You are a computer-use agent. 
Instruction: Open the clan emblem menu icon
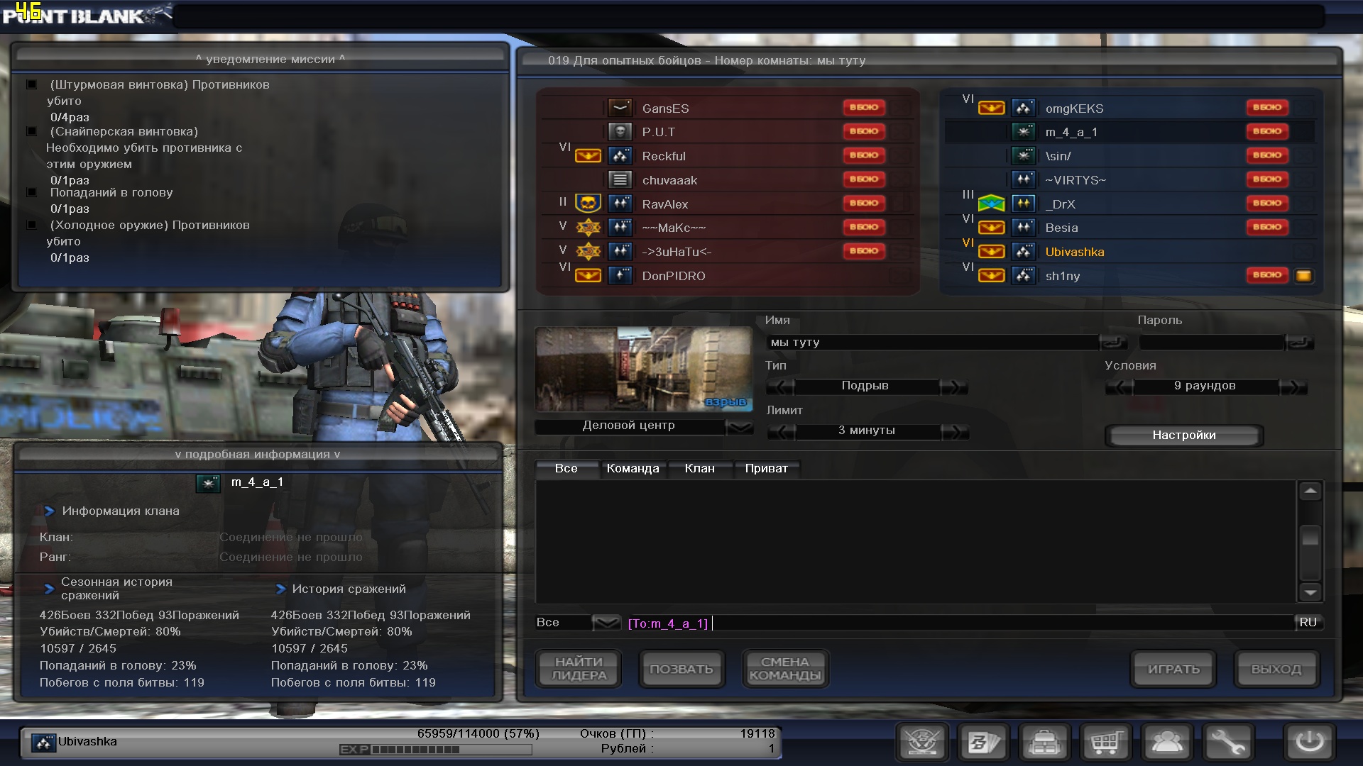(922, 743)
